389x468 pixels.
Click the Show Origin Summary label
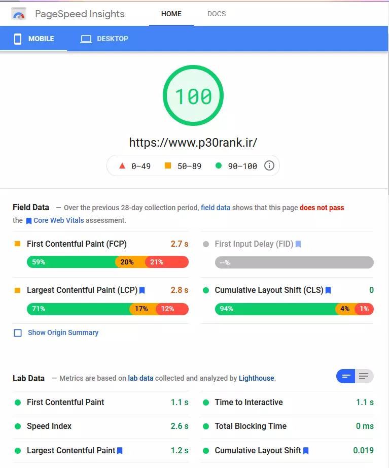point(63,332)
